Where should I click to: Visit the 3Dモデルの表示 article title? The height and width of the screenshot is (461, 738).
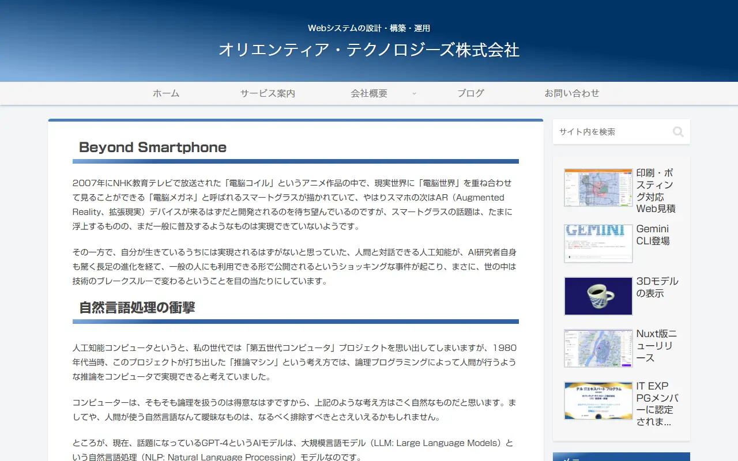click(657, 288)
